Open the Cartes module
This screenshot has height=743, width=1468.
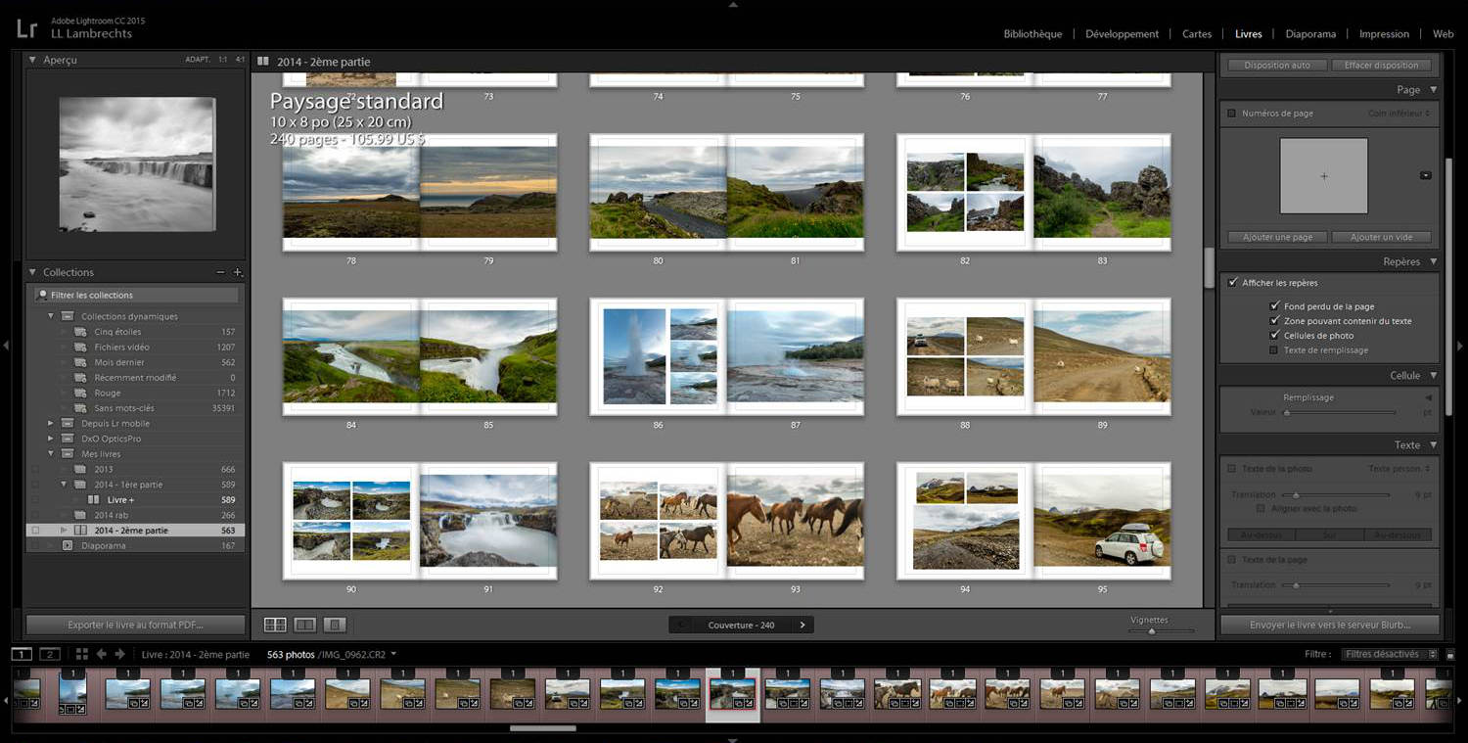click(1197, 34)
